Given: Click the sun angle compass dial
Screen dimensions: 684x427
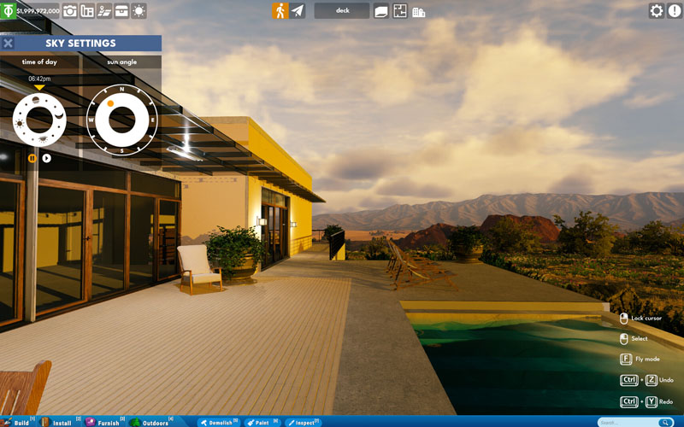Looking at the screenshot, I should tap(121, 120).
